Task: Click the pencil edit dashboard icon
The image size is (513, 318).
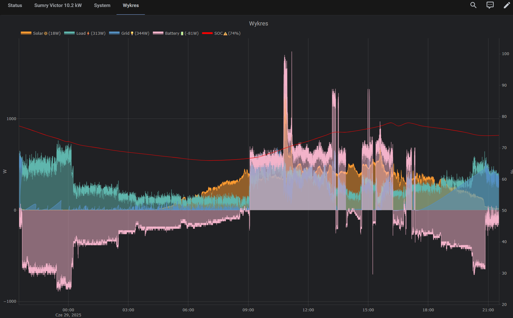Action: pyautogui.click(x=507, y=5)
